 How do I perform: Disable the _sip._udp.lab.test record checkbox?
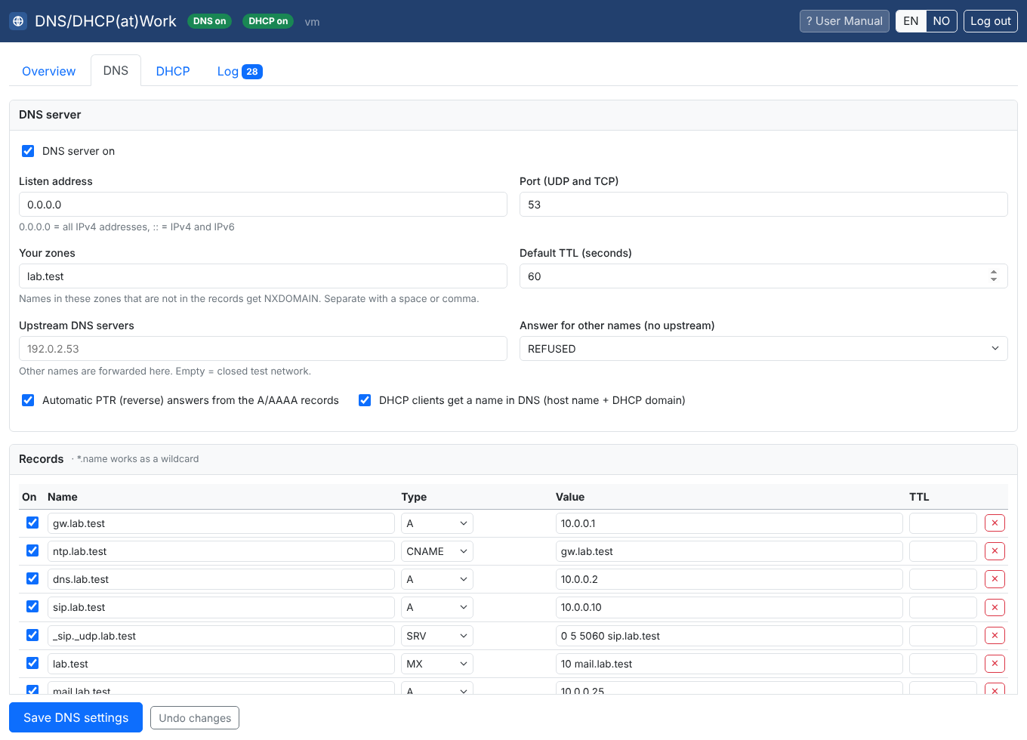(x=32, y=635)
